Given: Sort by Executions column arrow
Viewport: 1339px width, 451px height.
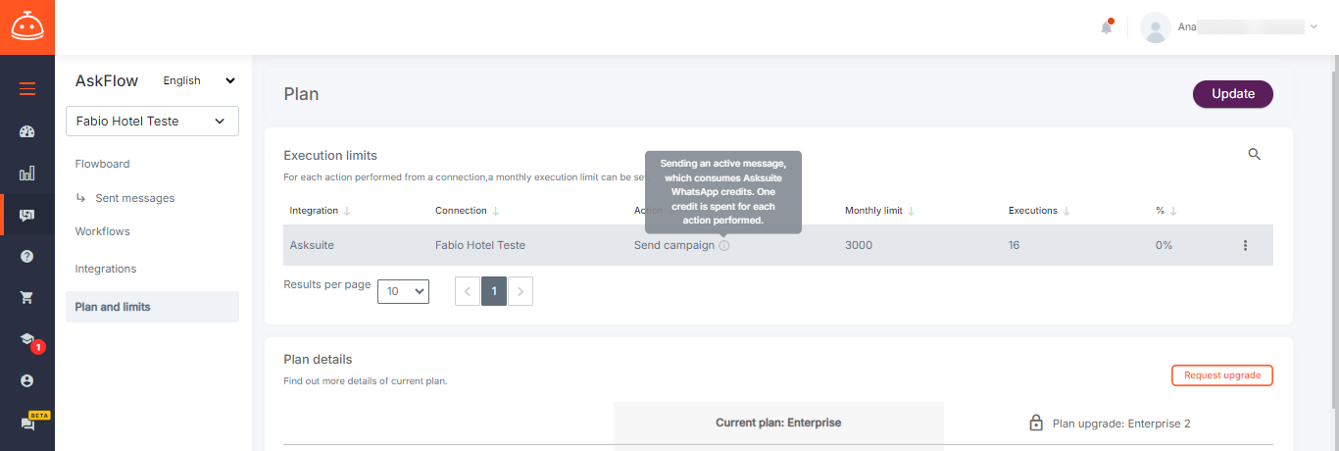Looking at the screenshot, I should click(1066, 211).
